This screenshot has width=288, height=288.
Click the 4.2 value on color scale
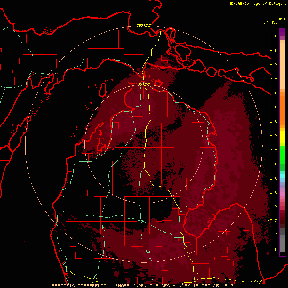tap(274, 136)
